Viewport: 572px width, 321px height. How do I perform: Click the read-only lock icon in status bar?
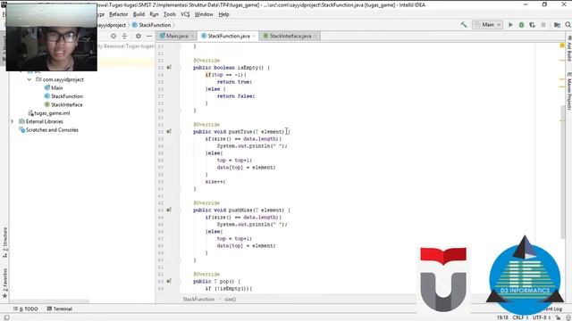coord(558,317)
